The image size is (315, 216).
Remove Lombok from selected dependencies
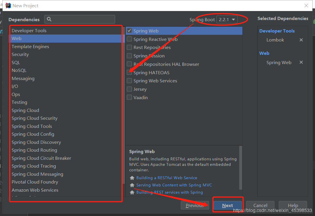pos(301,40)
